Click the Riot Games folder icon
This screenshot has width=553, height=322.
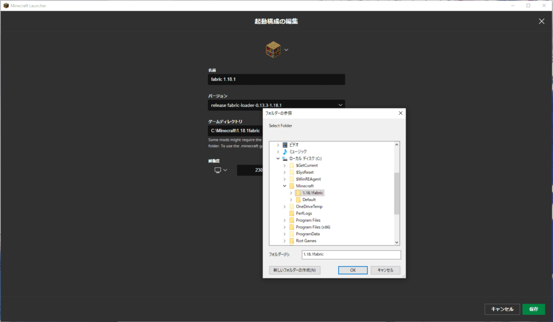(292, 241)
